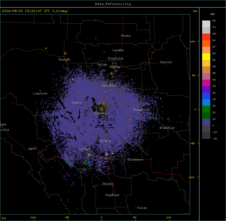This screenshot has height=221, width=226.
Task: Click the Blackfalds label on the map
Action: [x=116, y=59]
